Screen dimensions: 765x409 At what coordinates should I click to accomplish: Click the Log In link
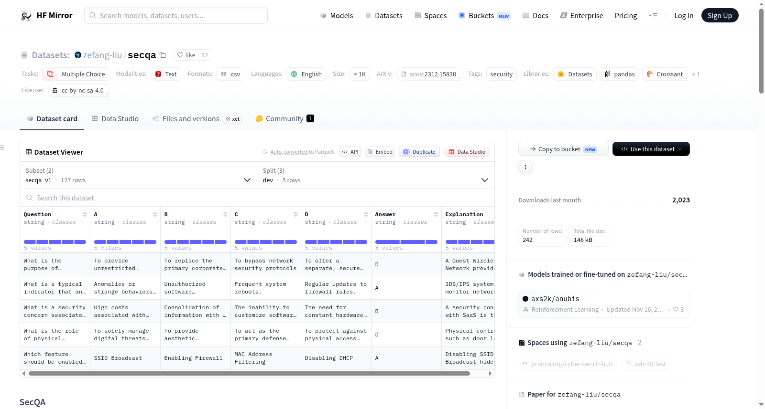684,16
